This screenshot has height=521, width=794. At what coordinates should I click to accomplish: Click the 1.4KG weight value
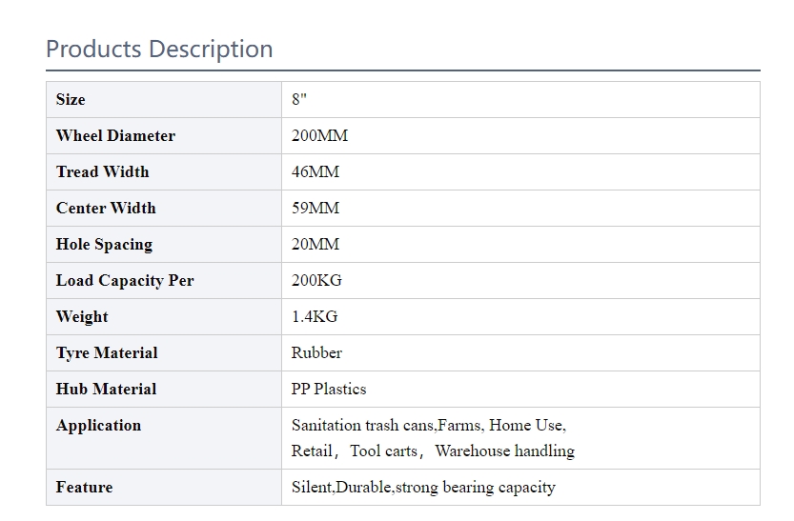[315, 316]
